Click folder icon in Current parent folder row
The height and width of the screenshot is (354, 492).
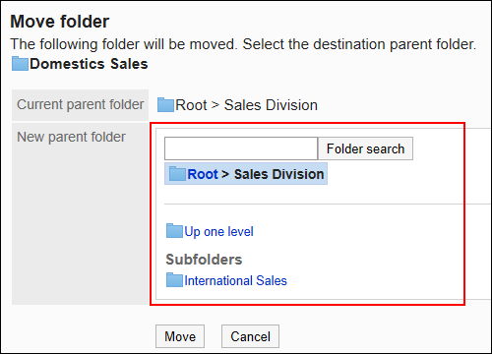click(165, 105)
